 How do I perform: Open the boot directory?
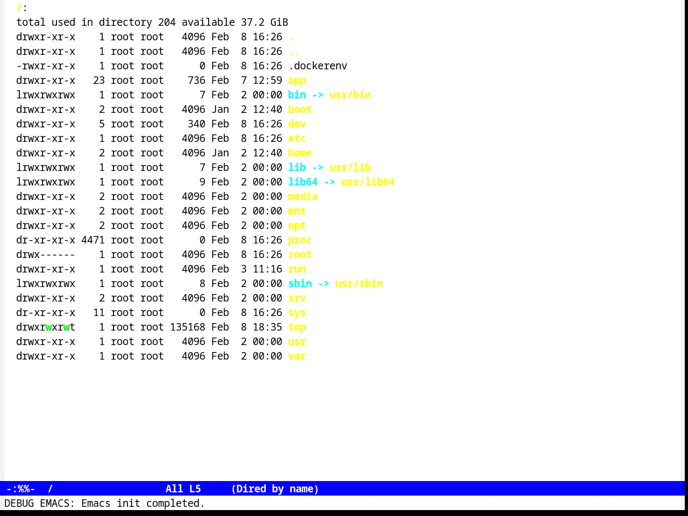click(300, 110)
